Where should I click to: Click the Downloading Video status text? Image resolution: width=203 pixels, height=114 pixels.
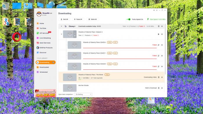click(x=150, y=77)
